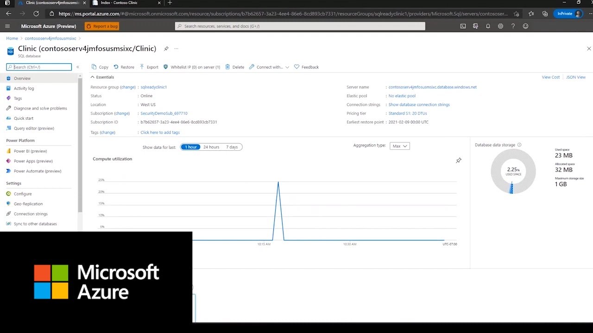The height and width of the screenshot is (333, 593).
Task: Collapse the Essentials section
Action: point(102,77)
